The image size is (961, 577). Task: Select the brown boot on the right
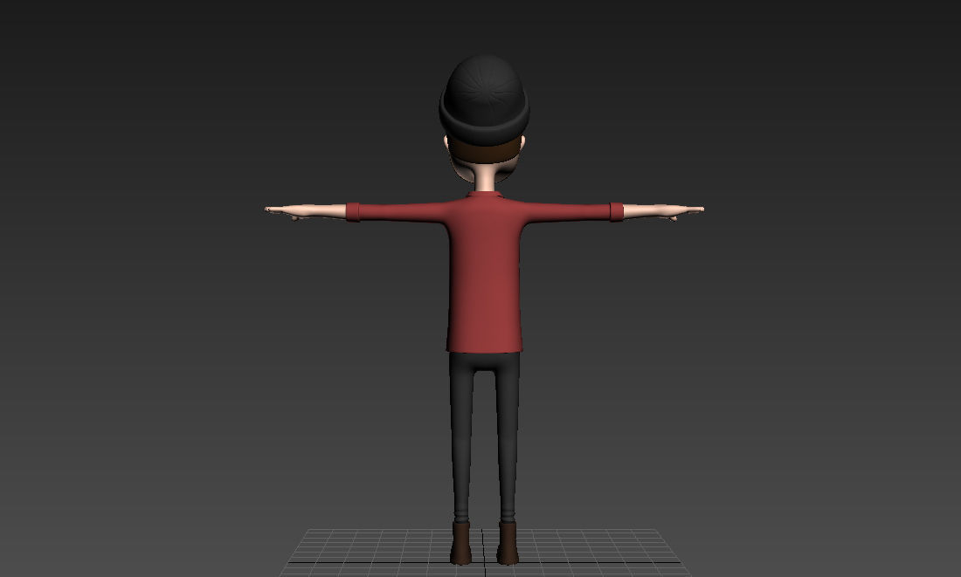[508, 543]
